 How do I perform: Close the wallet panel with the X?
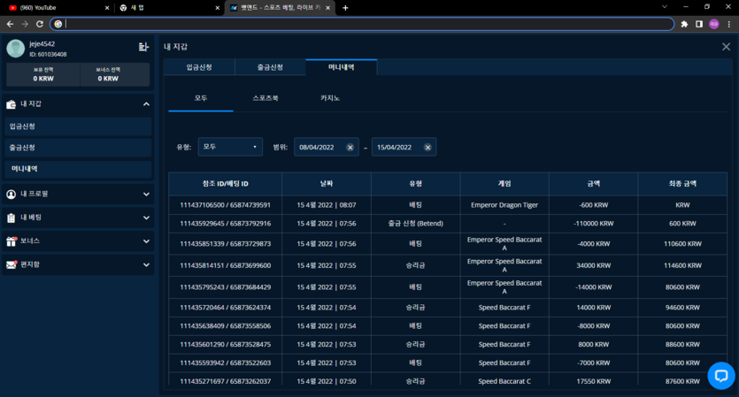(726, 47)
